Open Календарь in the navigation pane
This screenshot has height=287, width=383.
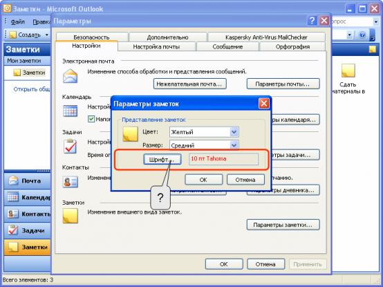coord(27,197)
